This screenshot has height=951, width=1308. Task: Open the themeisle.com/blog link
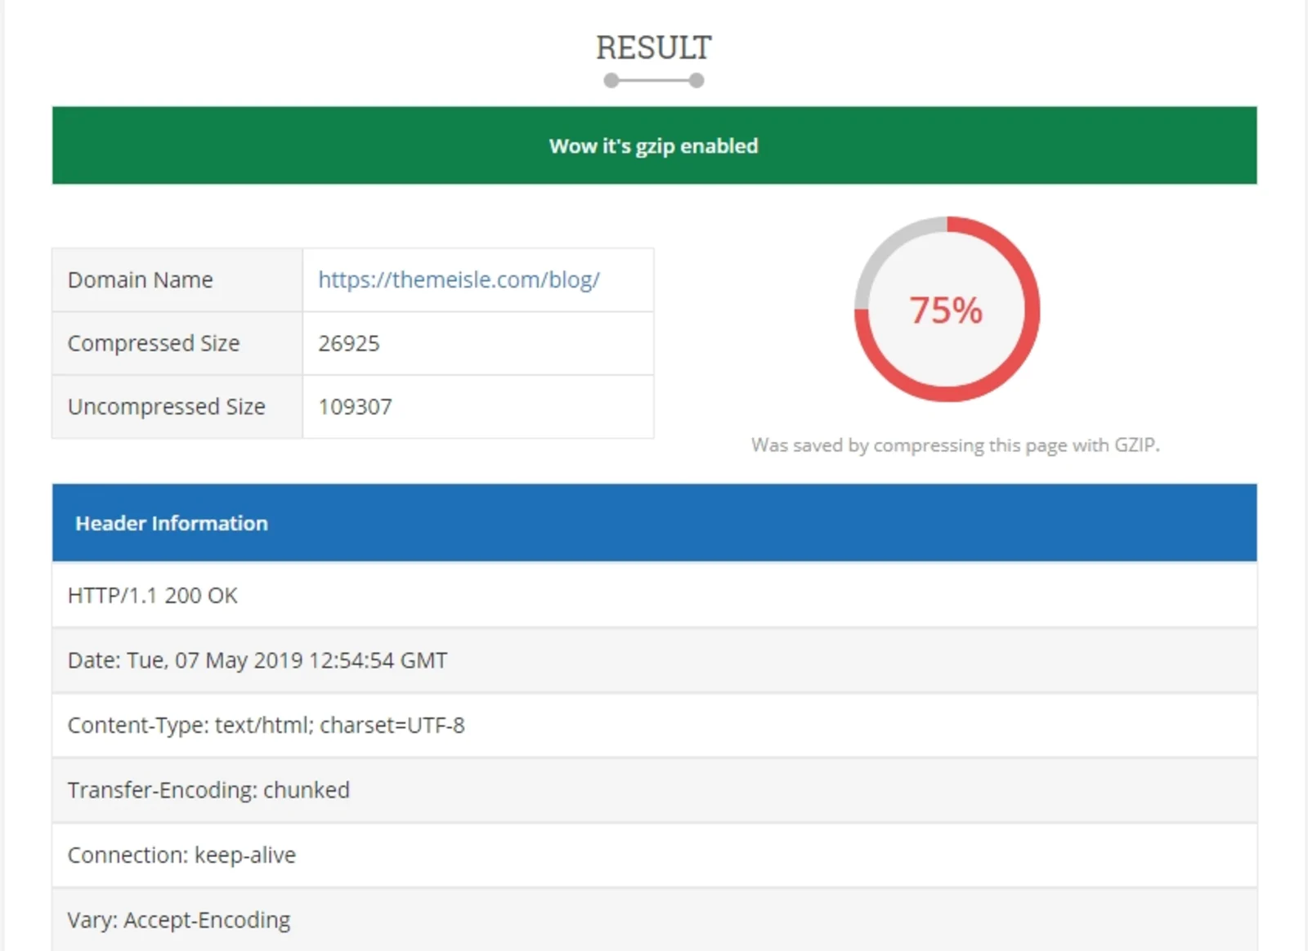pyautogui.click(x=459, y=279)
